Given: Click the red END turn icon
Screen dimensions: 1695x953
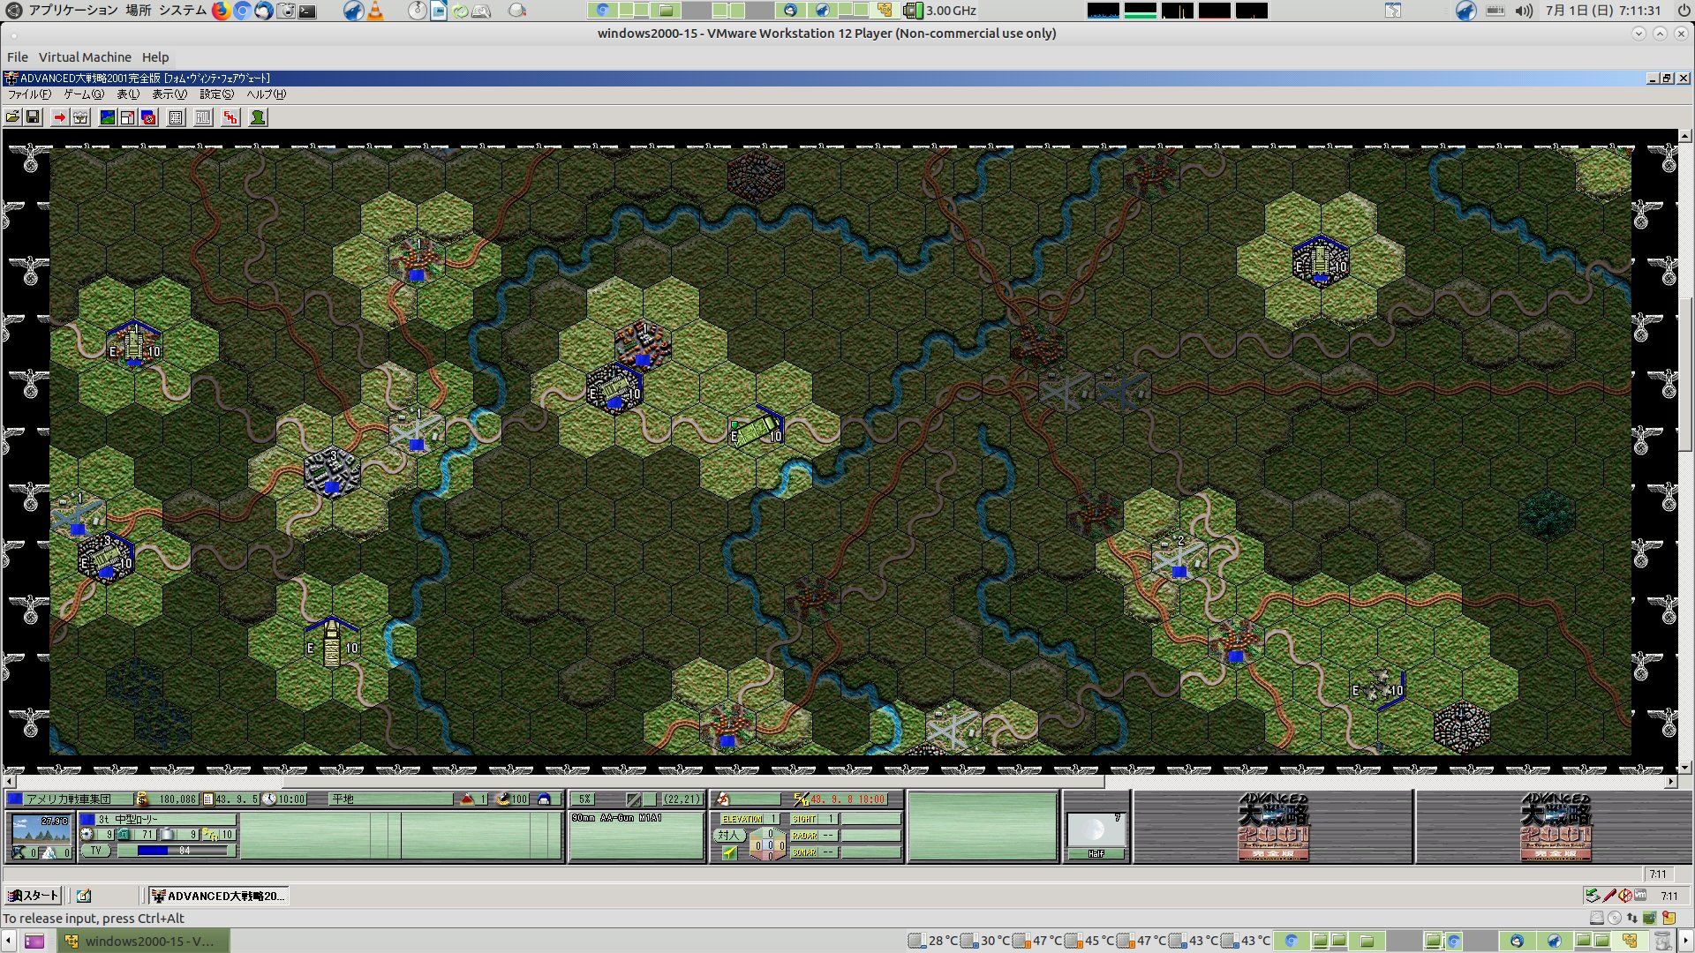Looking at the screenshot, I should click(230, 117).
